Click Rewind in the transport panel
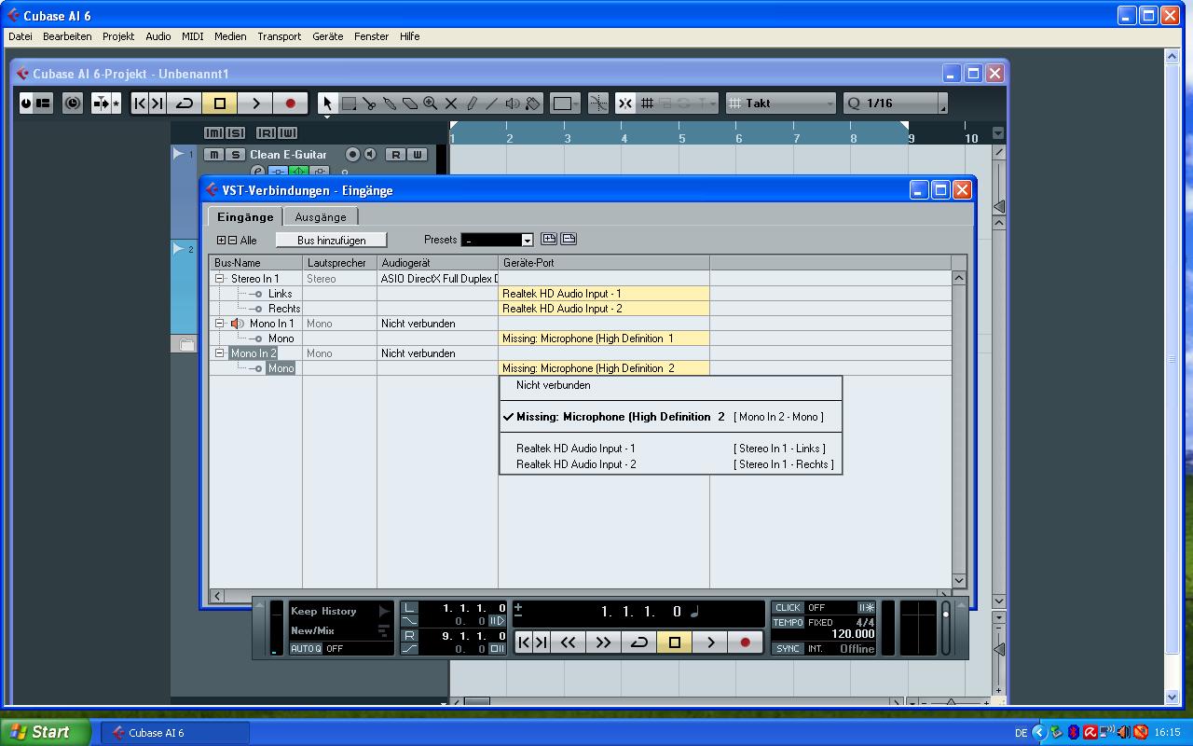The image size is (1193, 746). (x=568, y=642)
